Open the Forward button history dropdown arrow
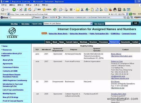Image resolution: width=141 pixels, height=103 pixels. 17,10
